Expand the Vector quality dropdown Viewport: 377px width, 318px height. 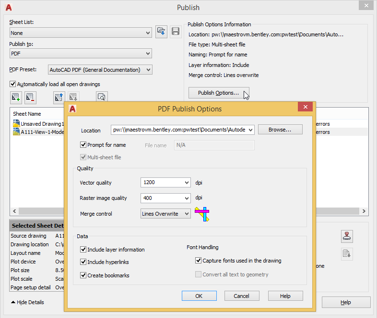pos(187,183)
